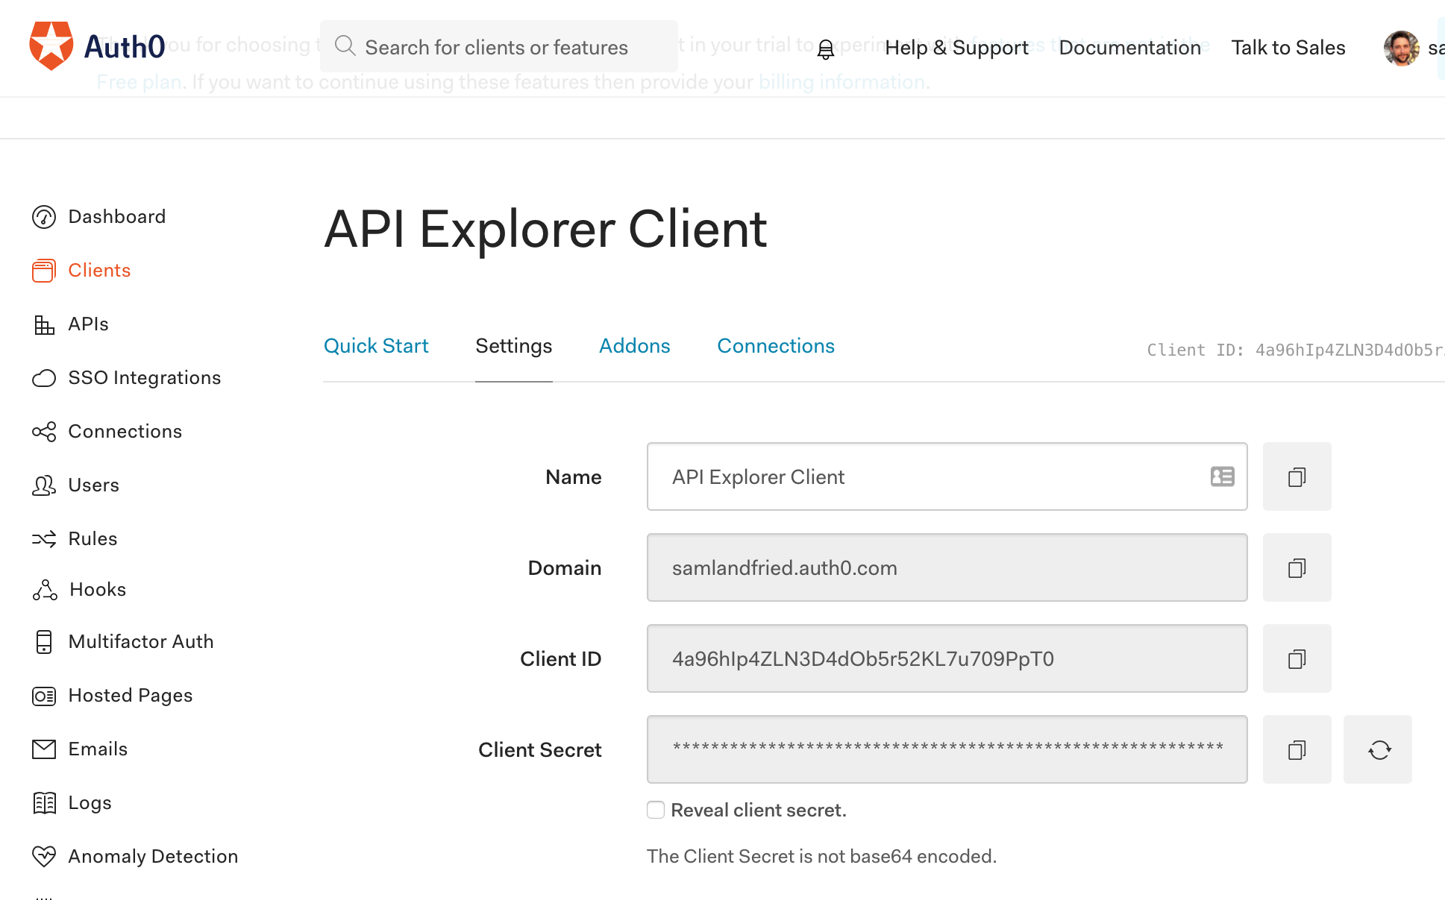
Task: Open the APIs sidebar section
Action: coord(88,324)
